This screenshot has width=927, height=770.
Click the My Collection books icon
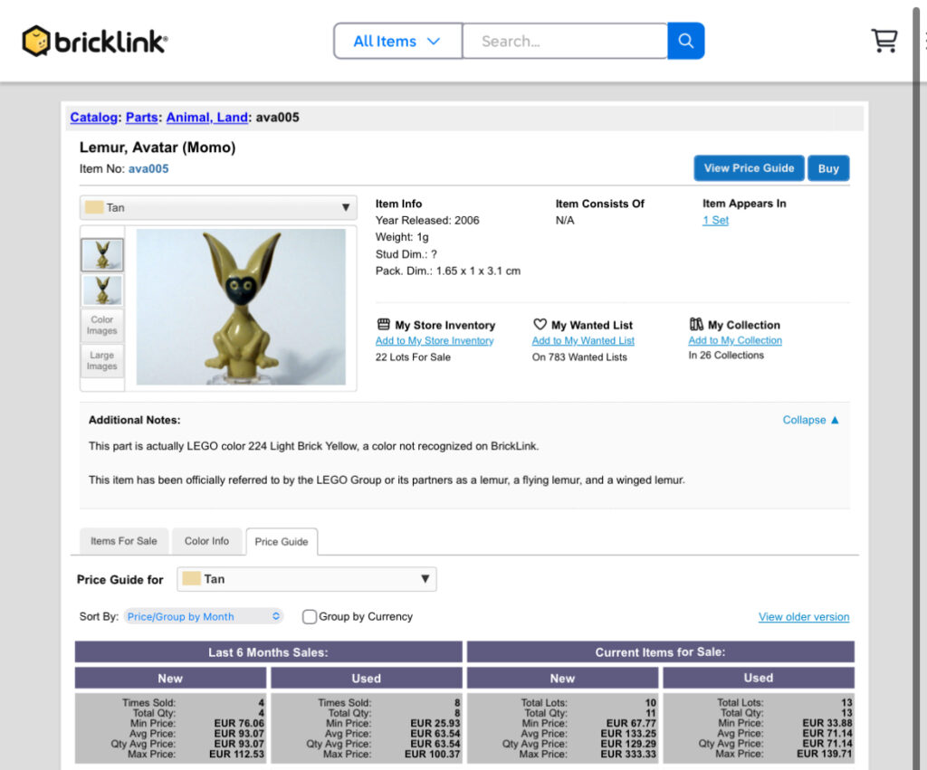(696, 325)
